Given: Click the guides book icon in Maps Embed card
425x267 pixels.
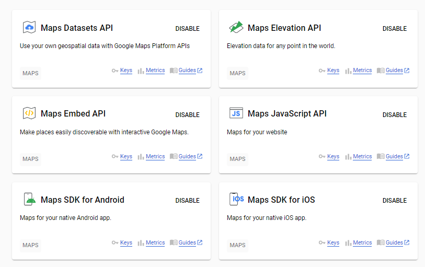Looking at the screenshot, I should 174,157.
